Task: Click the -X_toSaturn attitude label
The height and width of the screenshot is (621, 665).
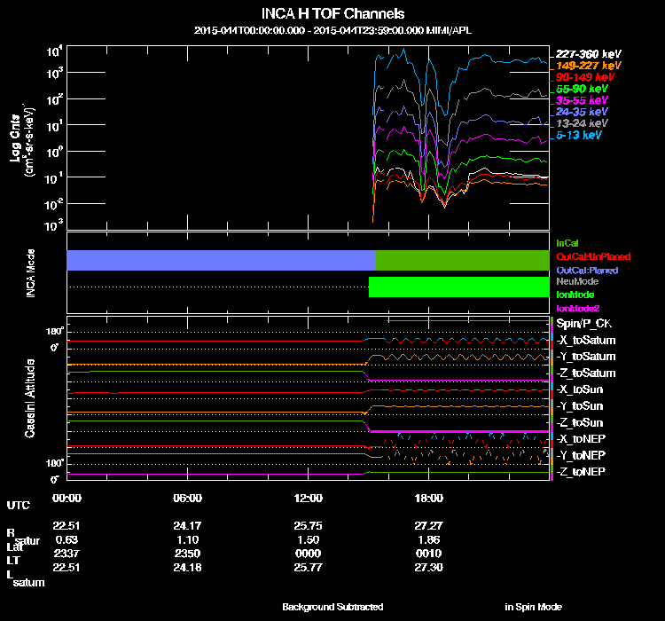Action: pos(586,340)
